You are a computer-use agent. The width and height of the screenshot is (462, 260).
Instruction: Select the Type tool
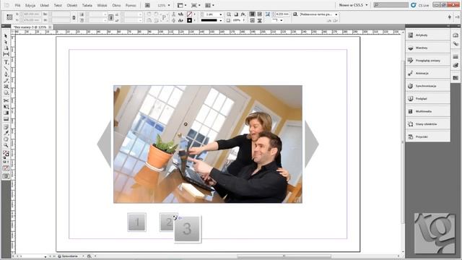pyautogui.click(x=6, y=62)
